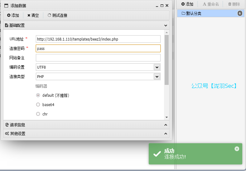This screenshot has height=171, width=246.
Task: Click the URL地址 input field
Action: point(98,39)
